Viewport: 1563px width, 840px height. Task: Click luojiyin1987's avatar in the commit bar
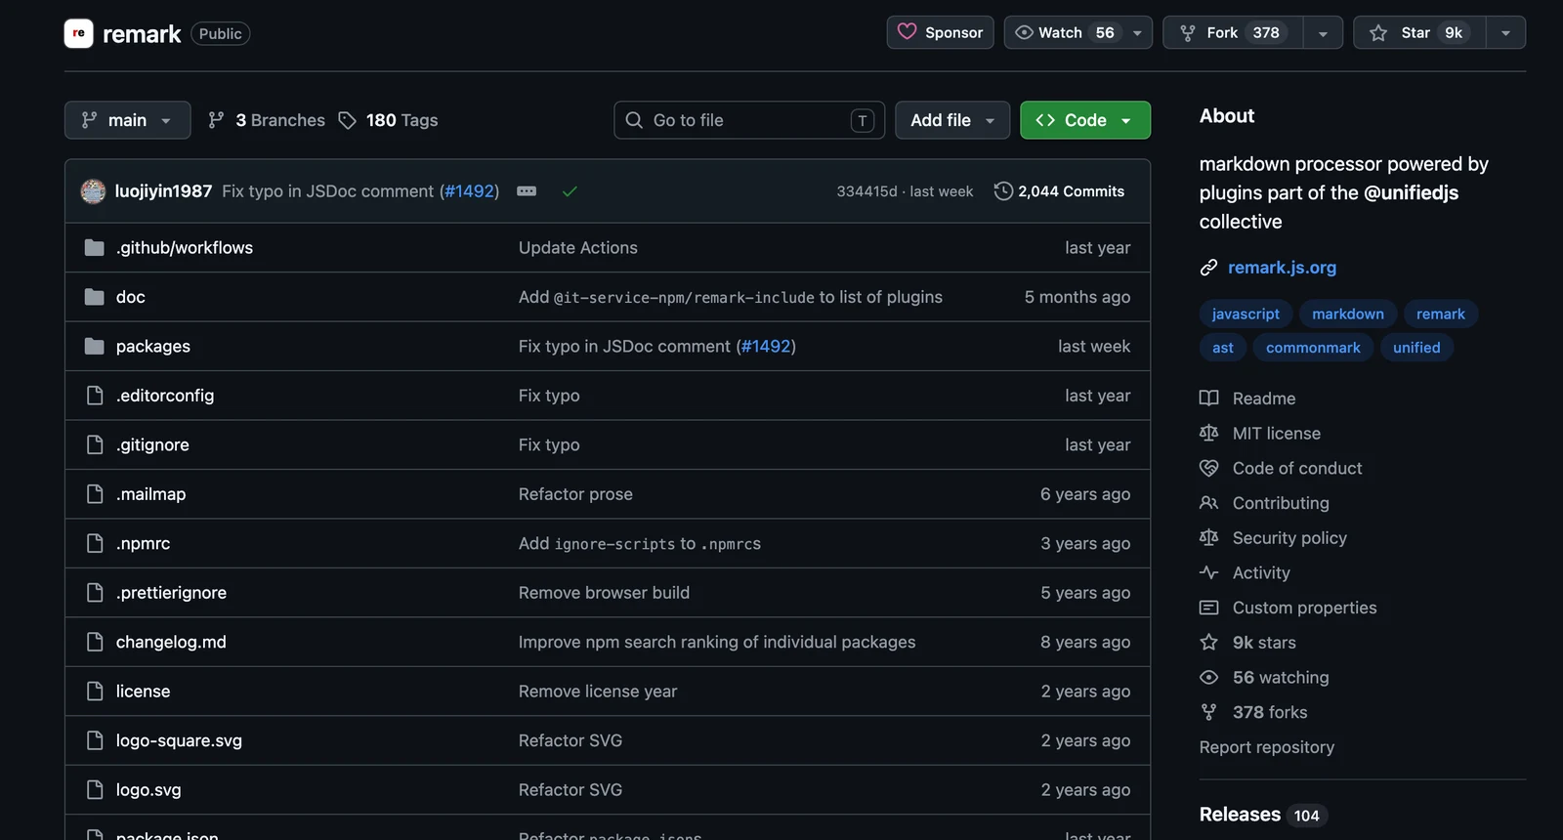(x=93, y=191)
